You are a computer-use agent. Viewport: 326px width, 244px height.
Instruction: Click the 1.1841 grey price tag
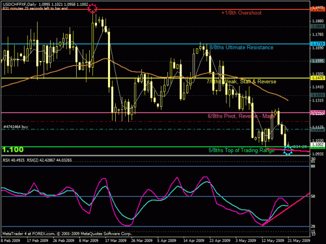click(x=318, y=27)
